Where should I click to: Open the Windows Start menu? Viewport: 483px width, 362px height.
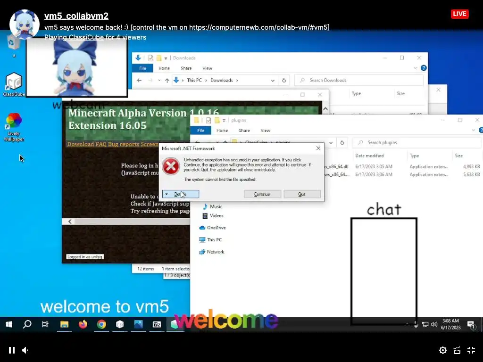pyautogui.click(x=9, y=324)
